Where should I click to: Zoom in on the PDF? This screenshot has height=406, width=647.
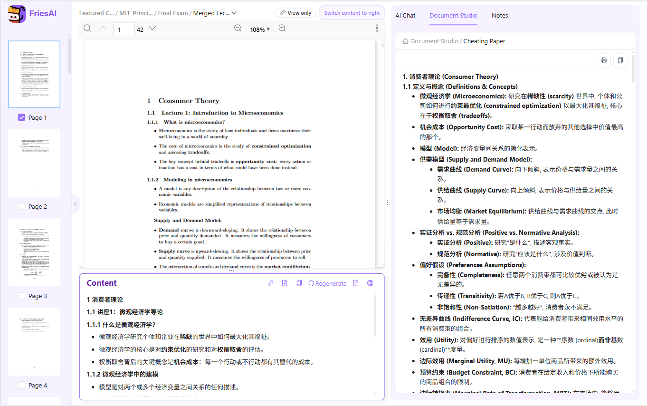[282, 29]
